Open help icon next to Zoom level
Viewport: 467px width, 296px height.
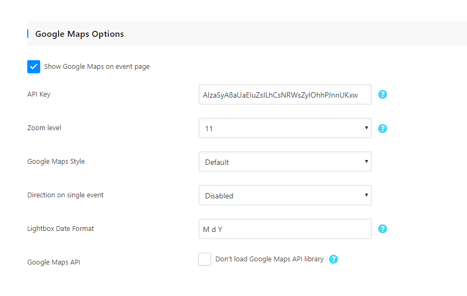[383, 129]
